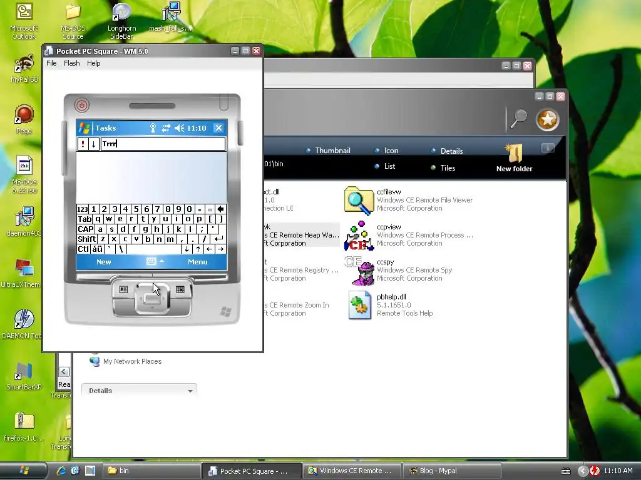This screenshot has width=641, height=480.
Task: Tap the left arrow key on the soft keyboard
Action: click(209, 249)
